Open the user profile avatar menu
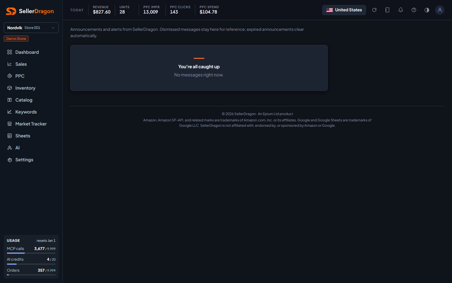 click(440, 10)
